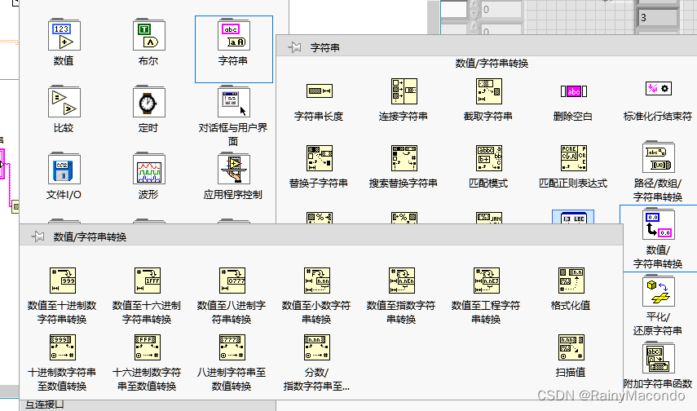Open the 字符串 (String) palette icon
The height and width of the screenshot is (411, 697).
234,35
